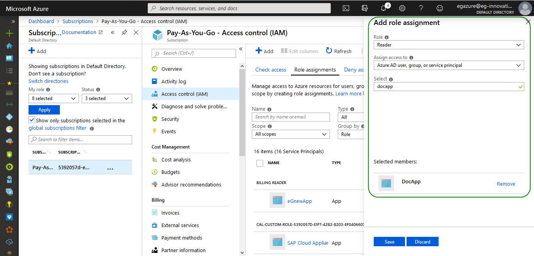534x256 pixels.
Task: Click the Search by name or email field
Action: click(291, 117)
